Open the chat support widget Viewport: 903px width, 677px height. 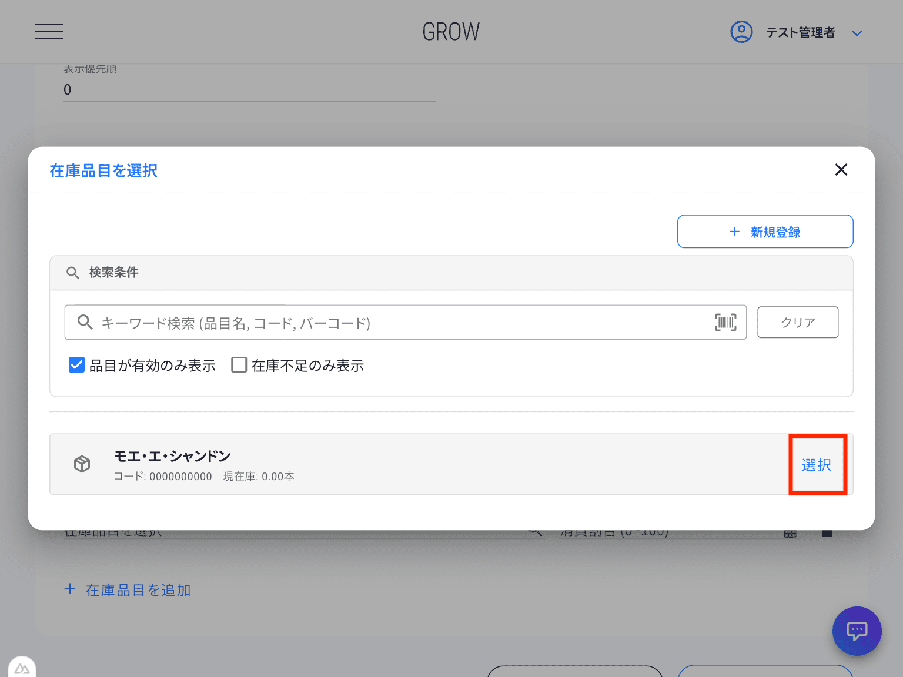(857, 631)
